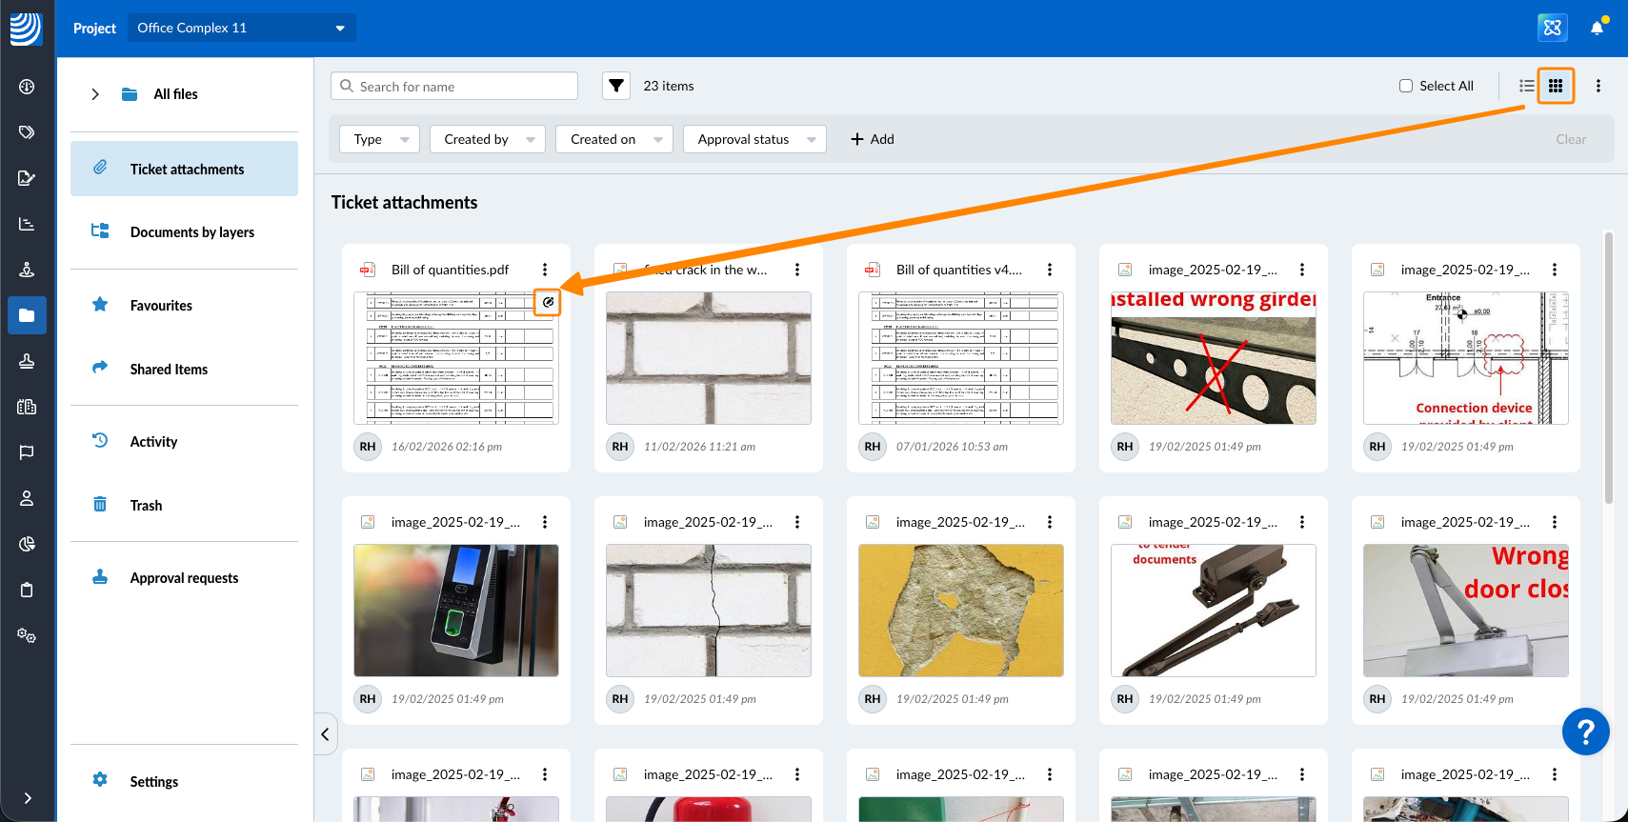Click the filter funnel icon
The image size is (1628, 822).
click(x=616, y=86)
